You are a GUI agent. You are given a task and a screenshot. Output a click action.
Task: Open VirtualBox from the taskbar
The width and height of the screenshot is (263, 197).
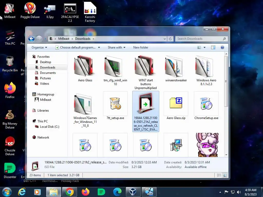133,192
